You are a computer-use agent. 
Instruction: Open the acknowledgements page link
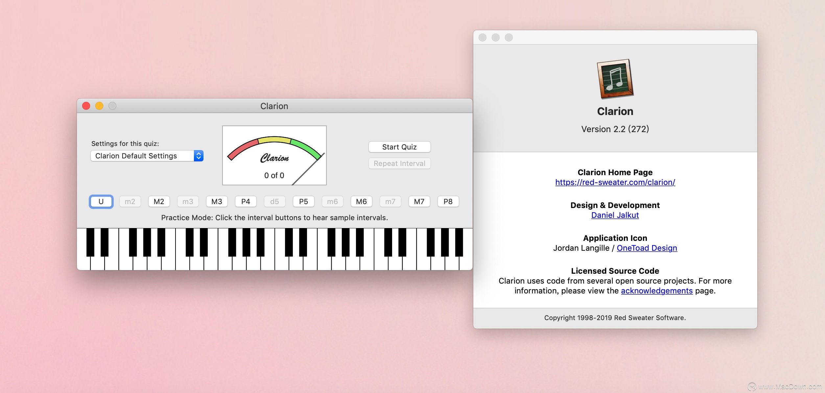(657, 291)
